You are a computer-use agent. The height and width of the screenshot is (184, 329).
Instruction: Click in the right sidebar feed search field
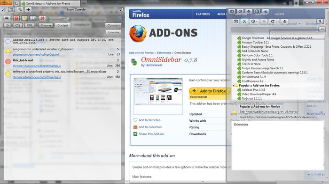click(x=274, y=29)
